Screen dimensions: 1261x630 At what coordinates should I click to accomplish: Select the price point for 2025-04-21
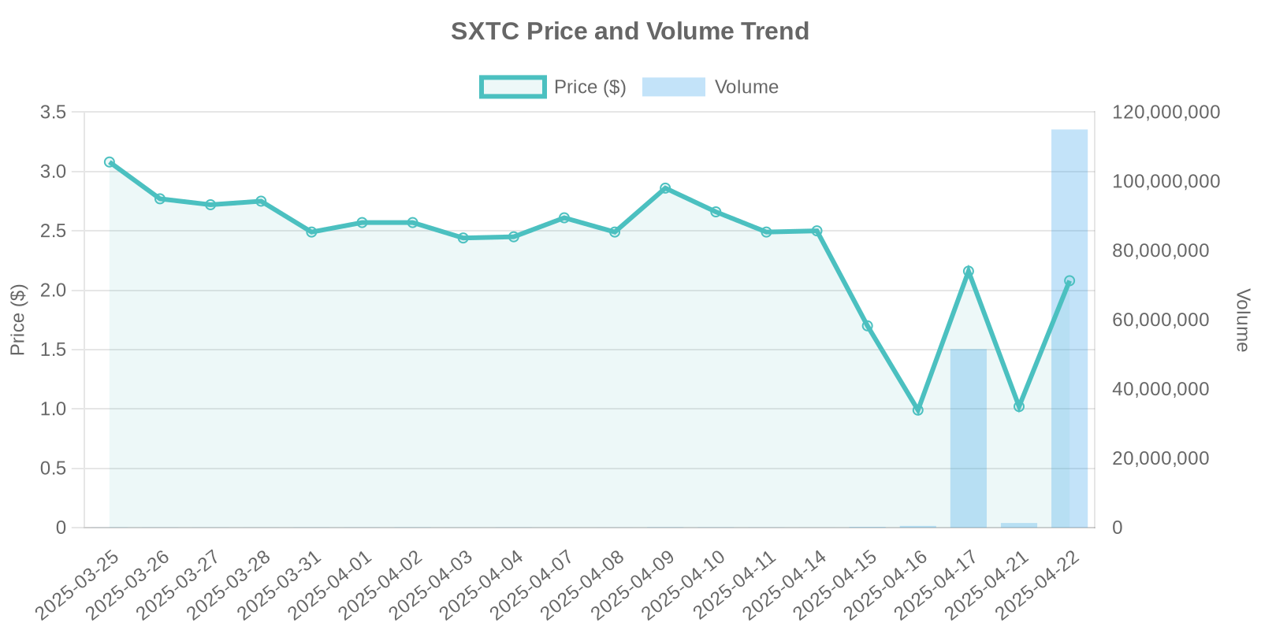click(x=1019, y=406)
